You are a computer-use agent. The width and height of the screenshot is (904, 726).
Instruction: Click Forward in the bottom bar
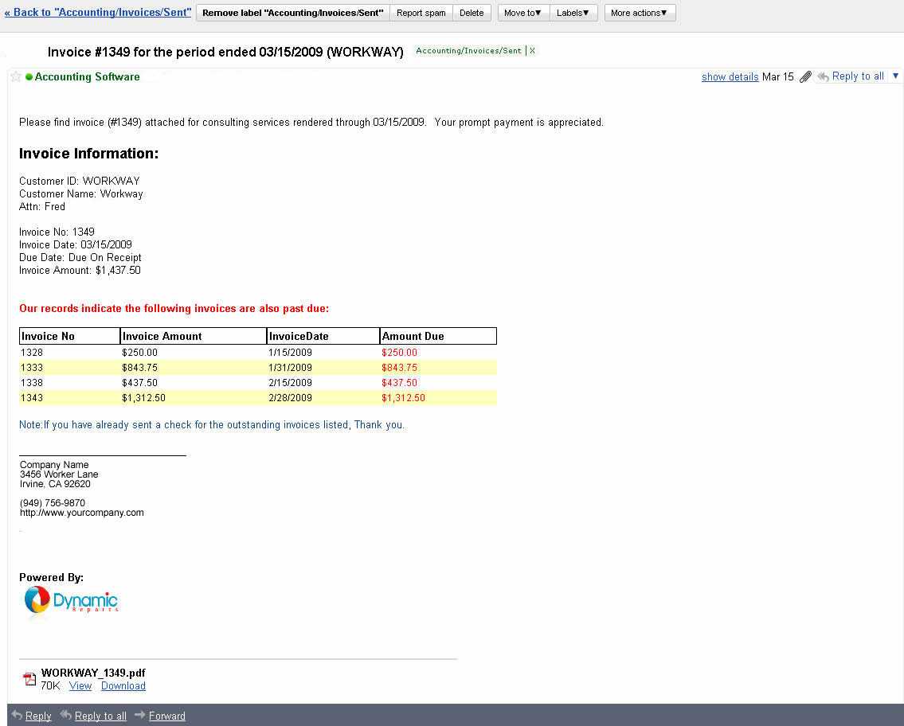tap(166, 716)
